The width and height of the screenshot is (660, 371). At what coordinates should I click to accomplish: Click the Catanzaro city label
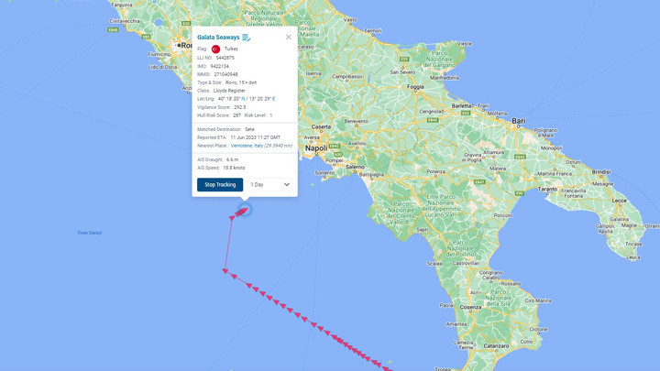pos(496,346)
